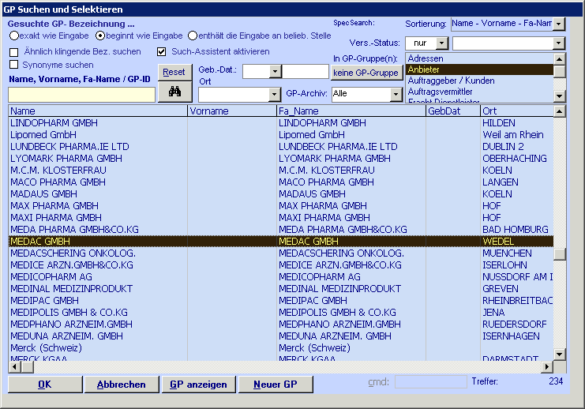Click the 'Ort' column header
The image size is (585, 409).
[x=517, y=111]
